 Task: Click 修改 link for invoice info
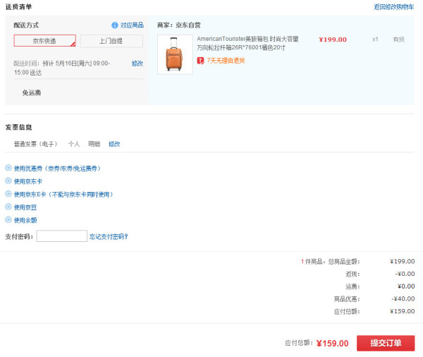[x=114, y=144]
